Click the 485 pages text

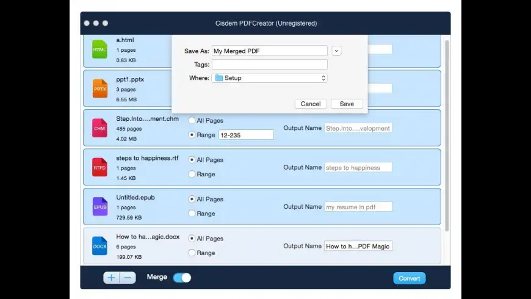pos(129,129)
